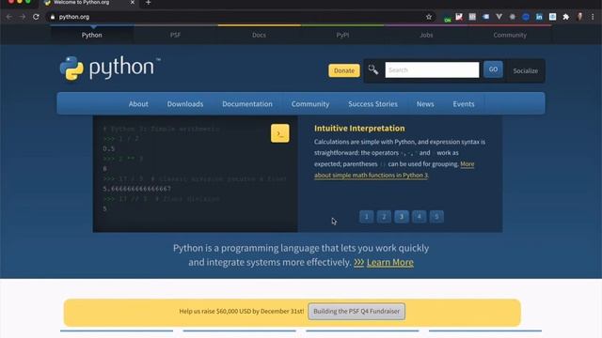Open the Chrome three-dot menu

click(x=593, y=17)
